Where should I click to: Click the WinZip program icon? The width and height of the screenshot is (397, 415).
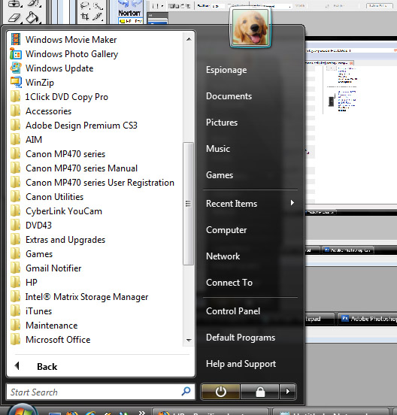coord(16,82)
